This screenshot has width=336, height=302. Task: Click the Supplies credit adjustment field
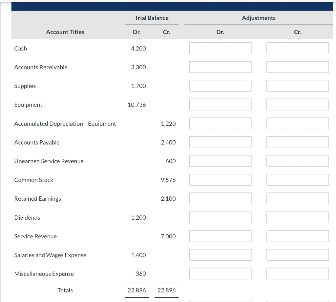click(297, 86)
